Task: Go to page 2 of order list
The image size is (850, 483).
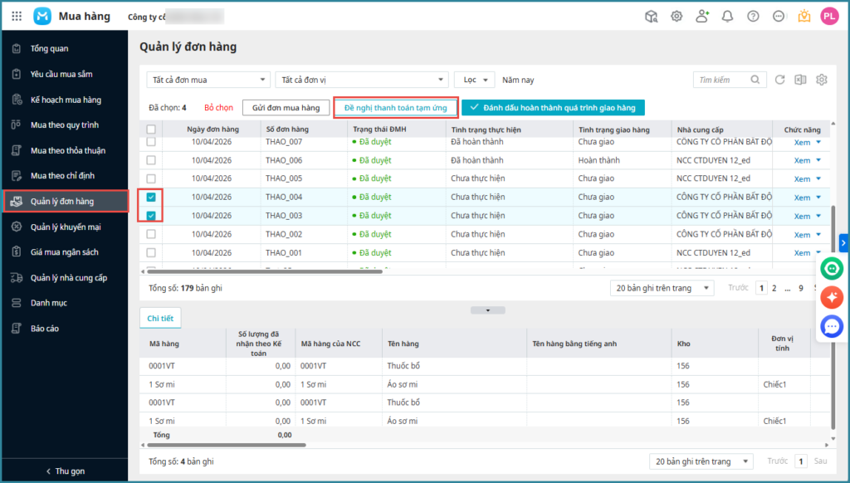Action: (774, 288)
